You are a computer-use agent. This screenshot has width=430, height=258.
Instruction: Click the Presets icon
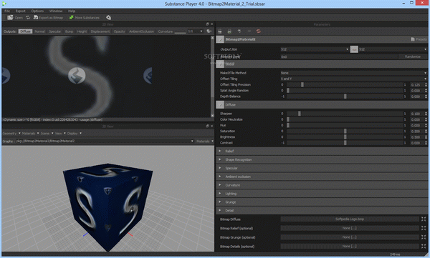tap(413, 39)
